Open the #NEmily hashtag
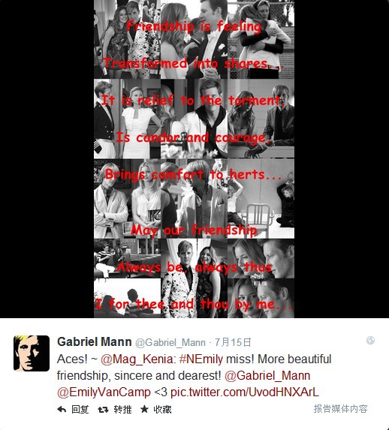 click(x=201, y=359)
